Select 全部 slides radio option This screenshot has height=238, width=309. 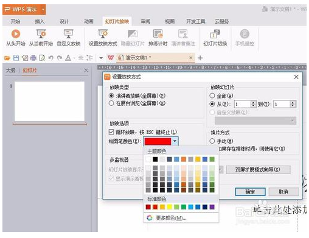coord(212,96)
